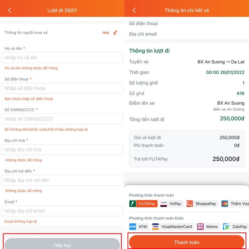Select Visa/MasterCard payment option
This screenshot has height=249, width=249.
[x=173, y=227]
